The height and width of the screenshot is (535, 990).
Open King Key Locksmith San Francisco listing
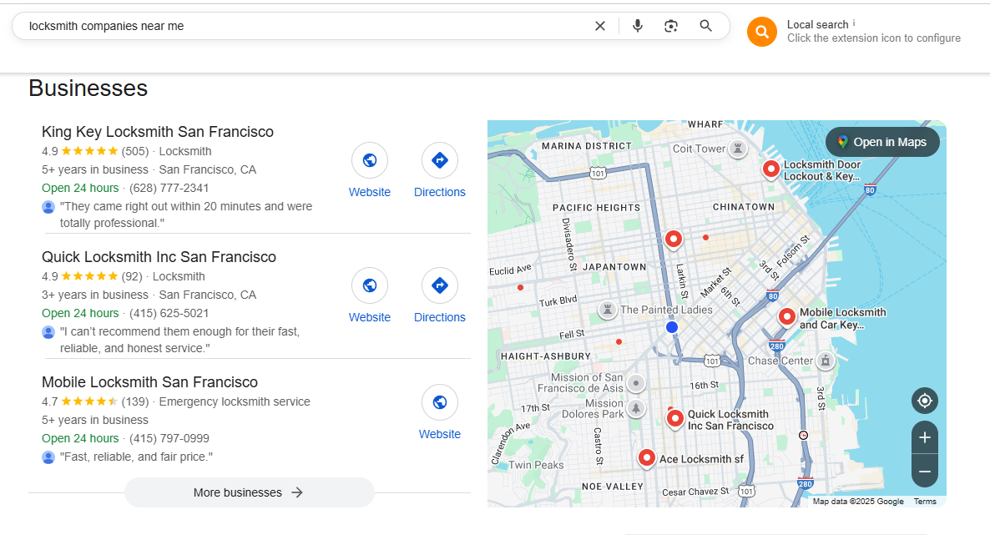point(158,132)
